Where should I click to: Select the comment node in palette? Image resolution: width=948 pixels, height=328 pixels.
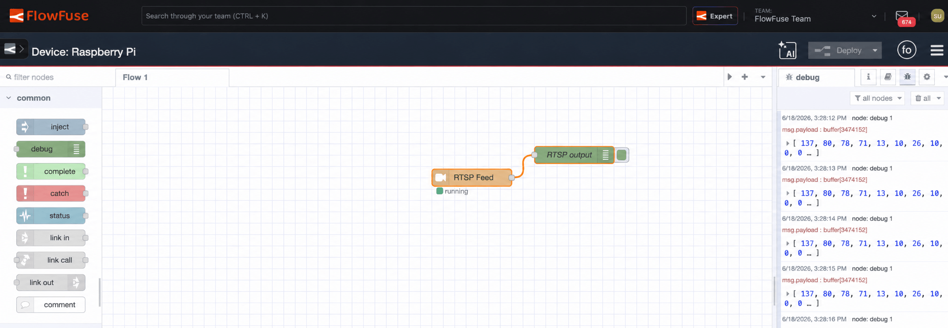[x=51, y=304]
